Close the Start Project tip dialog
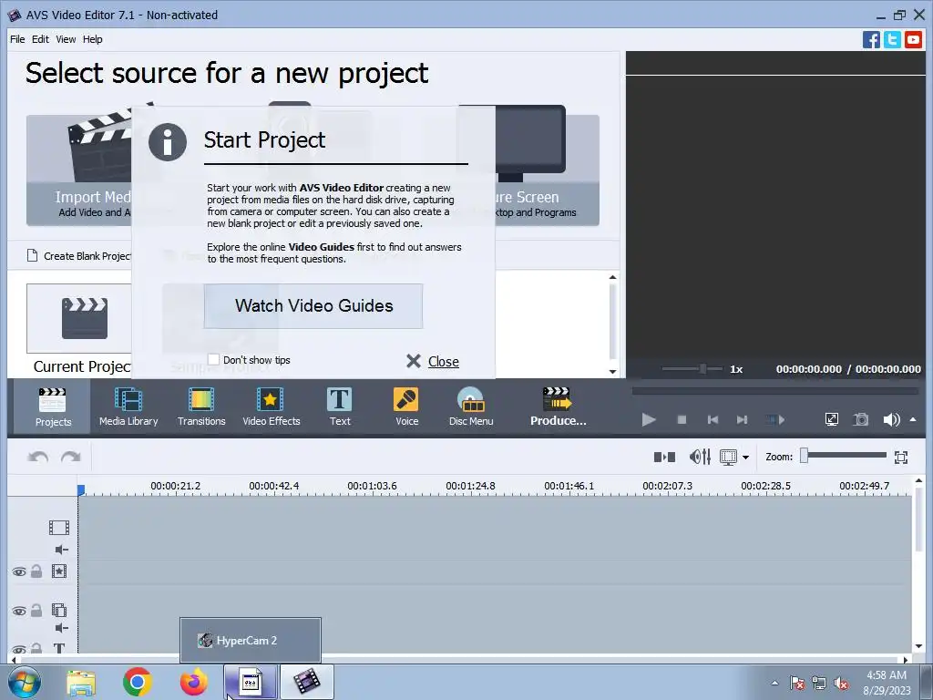 [433, 361]
